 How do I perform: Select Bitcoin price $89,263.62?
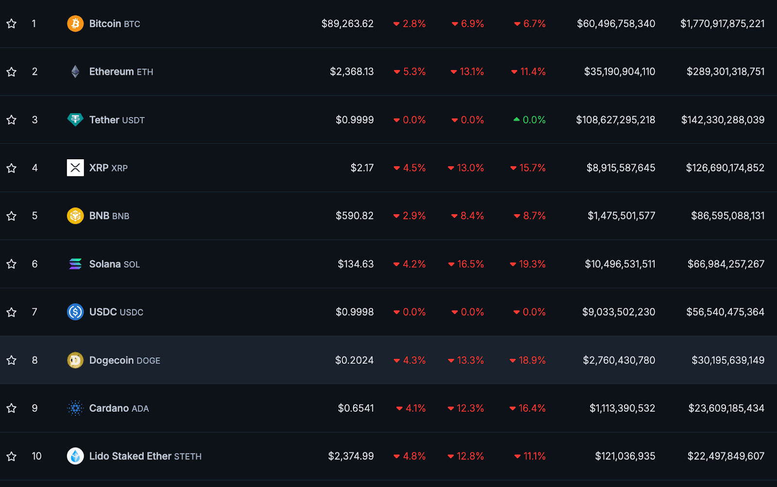point(347,24)
